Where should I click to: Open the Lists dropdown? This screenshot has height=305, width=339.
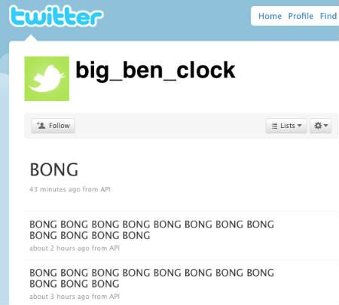pos(286,126)
